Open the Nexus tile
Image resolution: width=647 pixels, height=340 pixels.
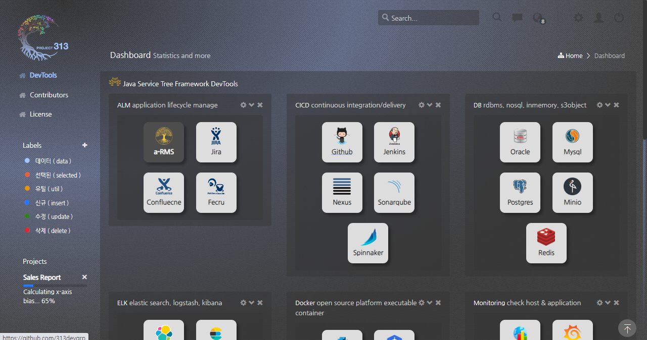342,193
